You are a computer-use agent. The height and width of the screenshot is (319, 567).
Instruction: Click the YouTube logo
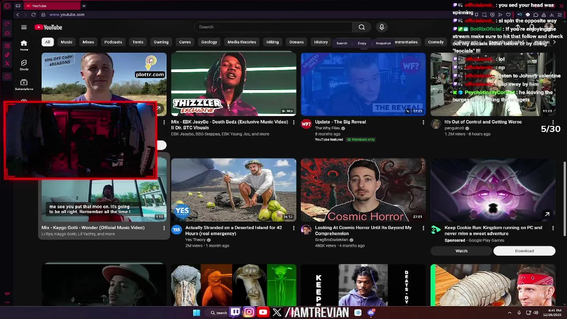(x=48, y=27)
